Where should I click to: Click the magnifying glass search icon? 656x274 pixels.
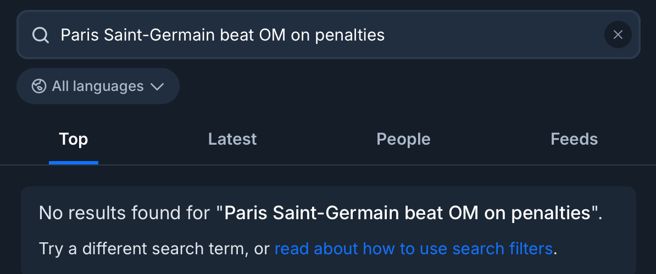click(41, 35)
